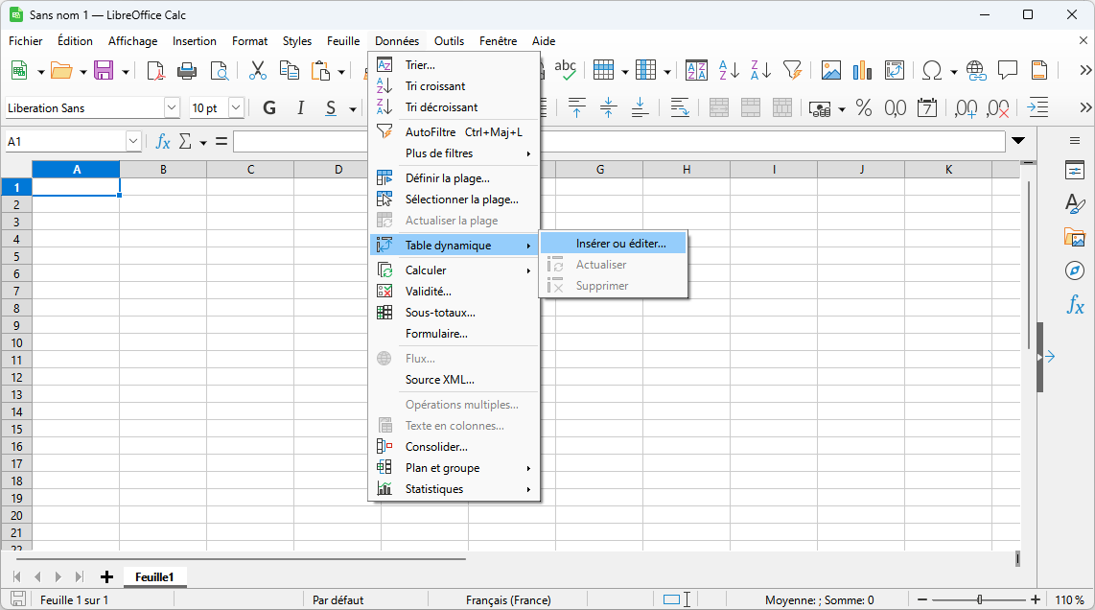Select 'Insérer ou éditer...' submenu item
The image size is (1095, 610).
tap(620, 244)
